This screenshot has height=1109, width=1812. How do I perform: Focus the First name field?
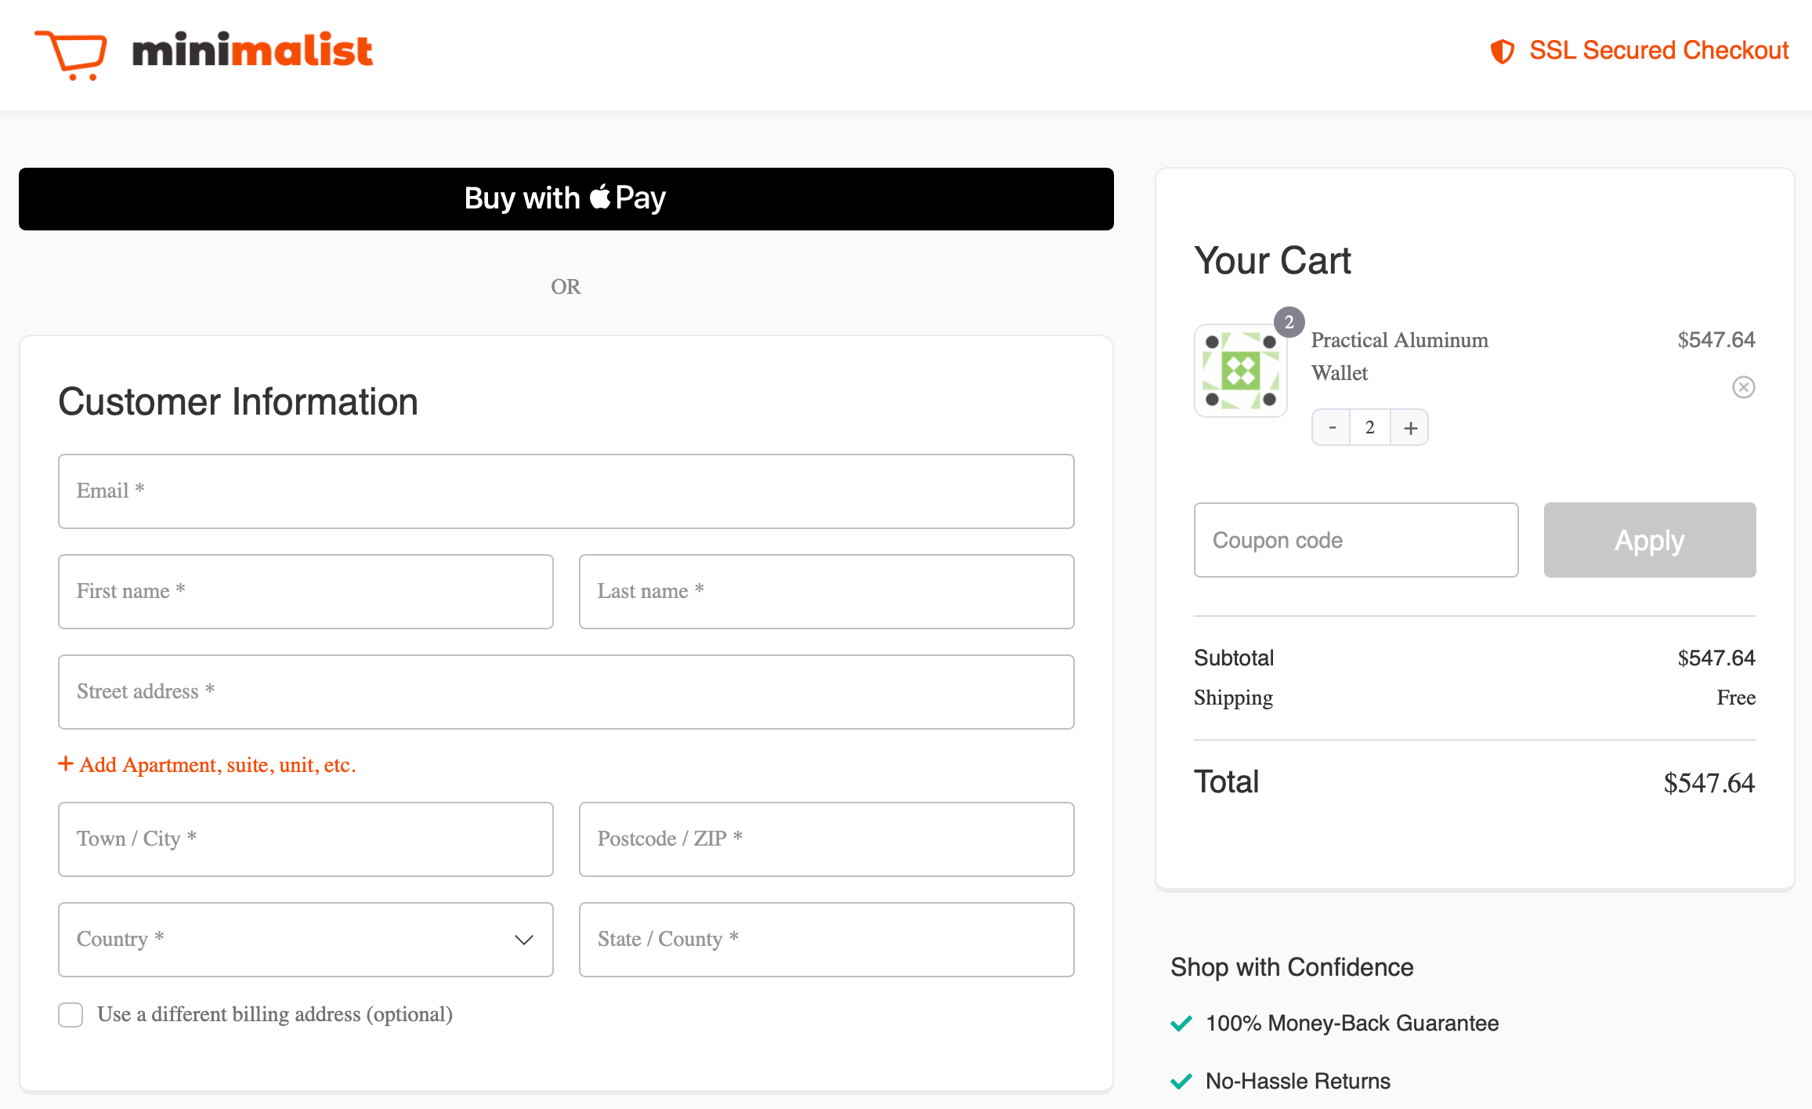coord(306,592)
